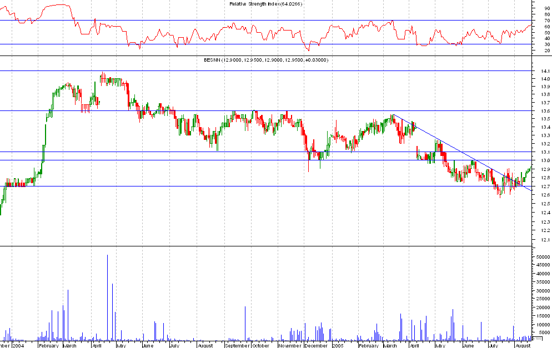Pick the 35000 volume axis label
This screenshot has width=552, height=348.
pyautogui.click(x=543, y=282)
